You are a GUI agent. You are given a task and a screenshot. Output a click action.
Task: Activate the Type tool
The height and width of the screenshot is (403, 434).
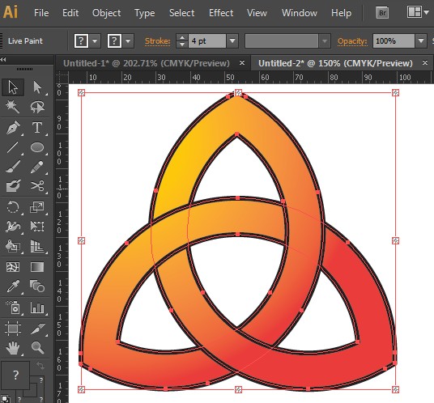37,128
